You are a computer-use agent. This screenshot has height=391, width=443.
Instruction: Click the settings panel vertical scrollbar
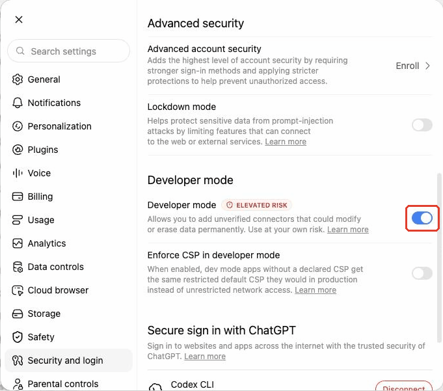pyautogui.click(x=439, y=257)
